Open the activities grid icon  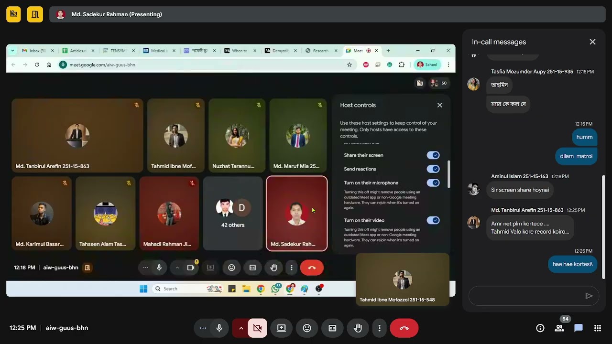tap(597, 328)
